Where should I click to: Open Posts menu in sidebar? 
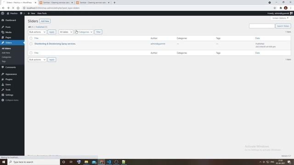[x=8, y=27]
